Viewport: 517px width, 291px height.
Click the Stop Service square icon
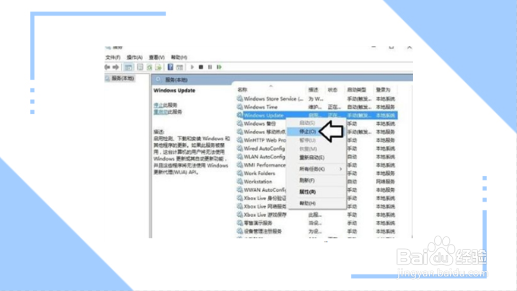point(201,67)
